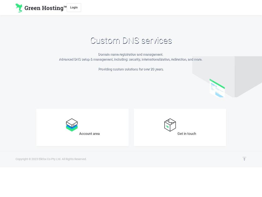The height and width of the screenshot is (197, 262).
Task: Click the stacked server Account area icon
Action: (x=72, y=125)
